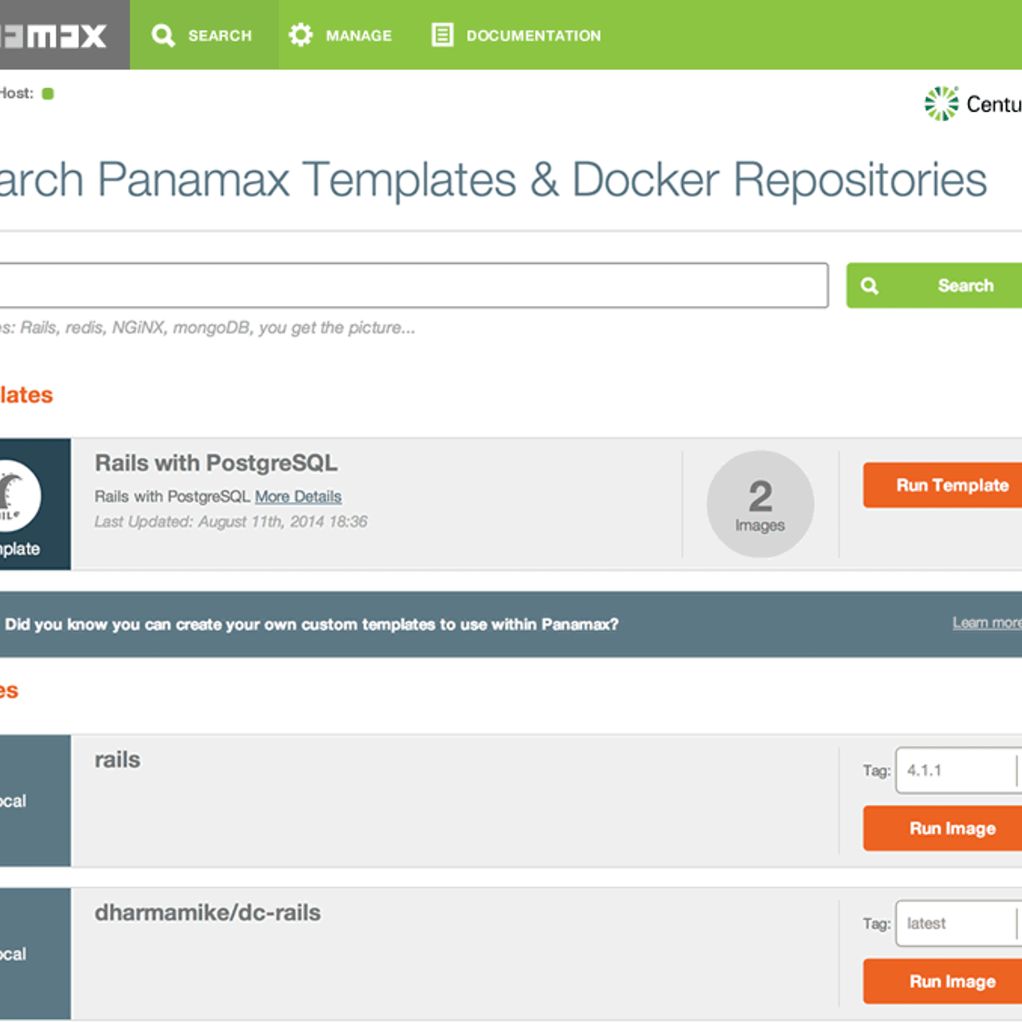Click the 2 Images count badge

(760, 504)
